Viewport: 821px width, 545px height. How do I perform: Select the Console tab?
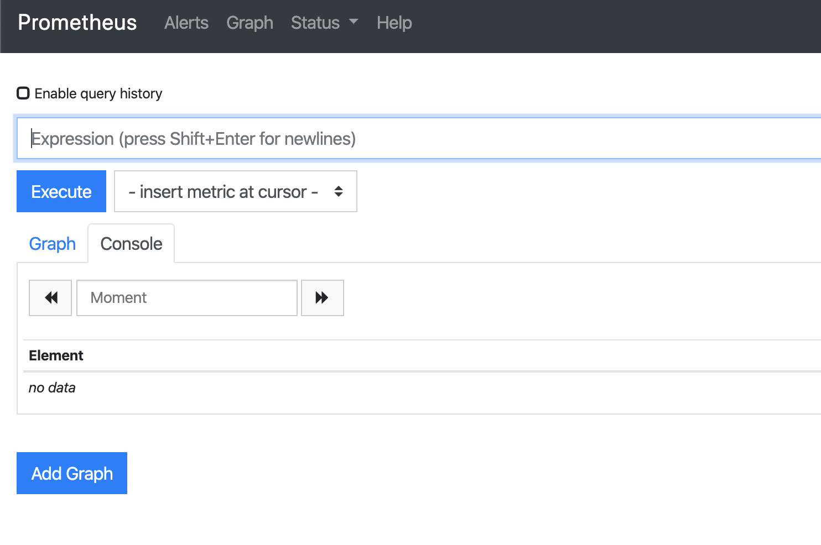[x=131, y=244]
